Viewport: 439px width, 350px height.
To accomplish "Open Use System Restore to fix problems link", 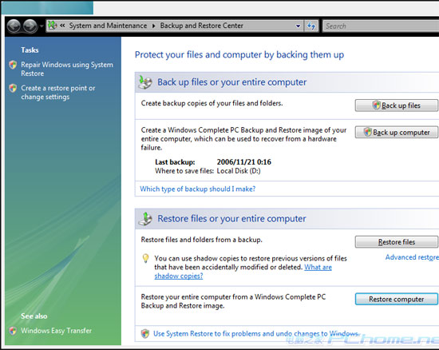I will pos(256,334).
